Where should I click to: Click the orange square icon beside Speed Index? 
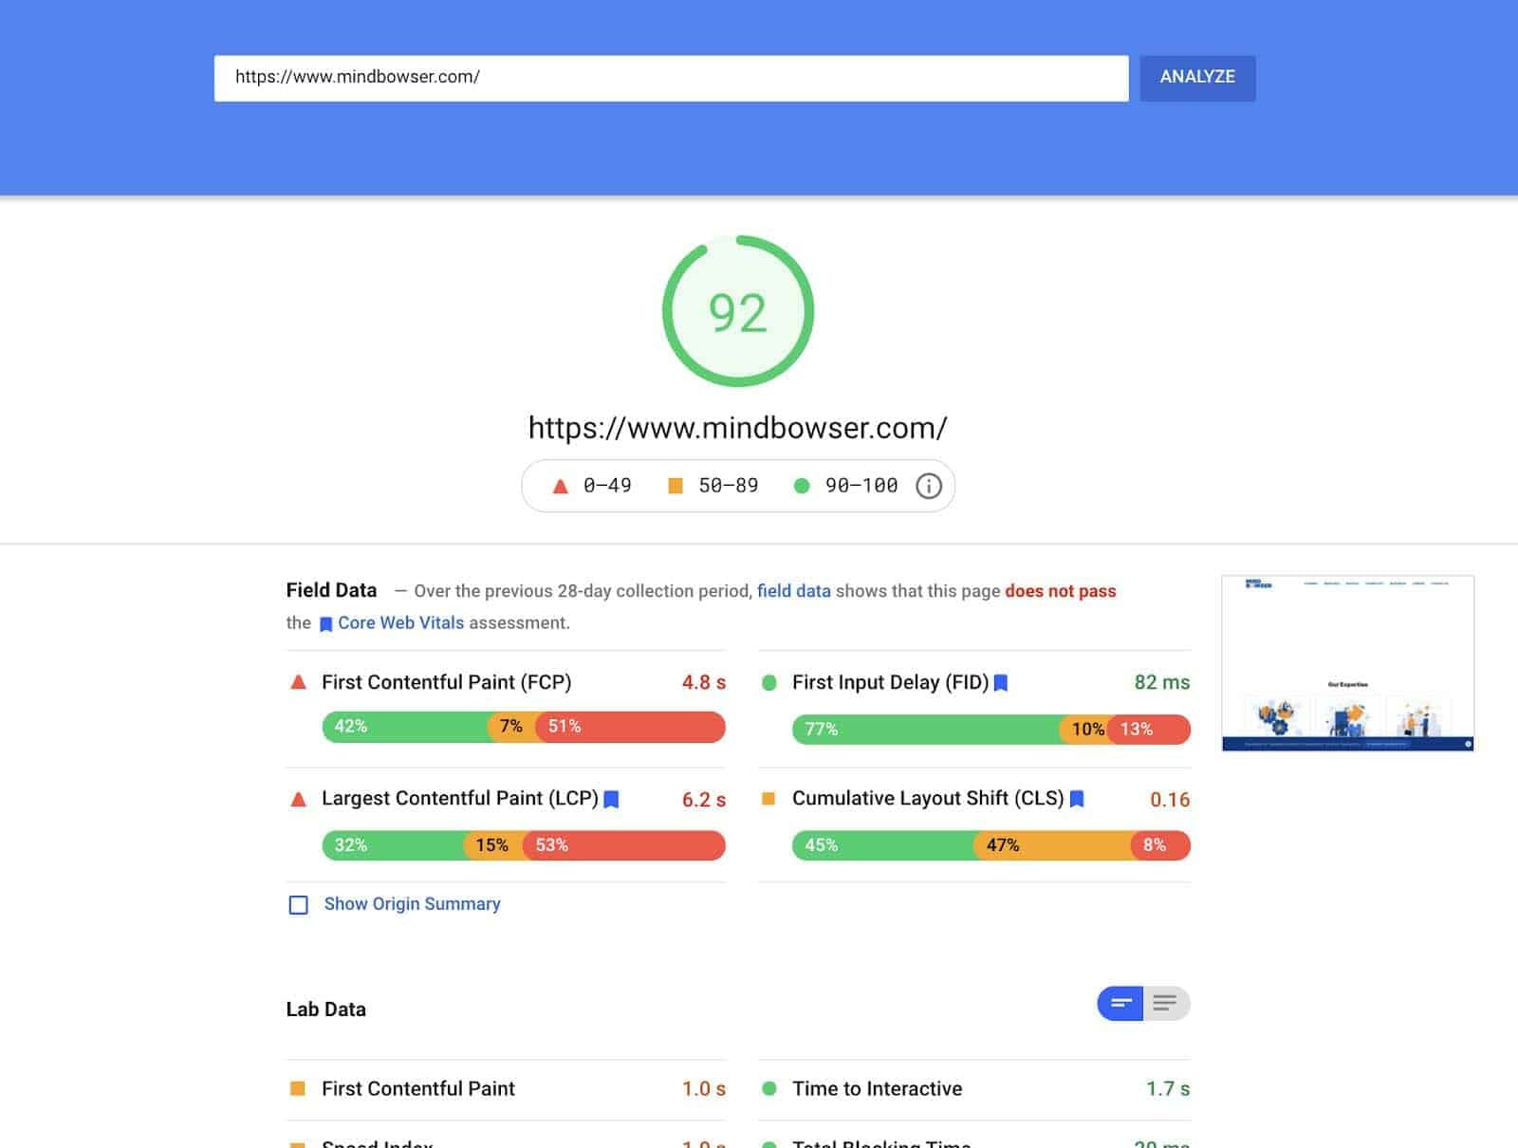297,1143
